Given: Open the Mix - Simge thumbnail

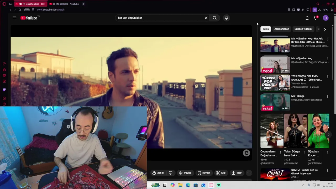Looking at the screenshot, I should point(275,102).
